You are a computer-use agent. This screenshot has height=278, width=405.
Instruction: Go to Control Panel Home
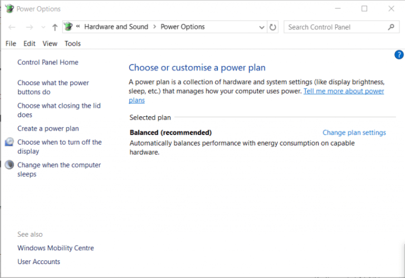tap(48, 62)
